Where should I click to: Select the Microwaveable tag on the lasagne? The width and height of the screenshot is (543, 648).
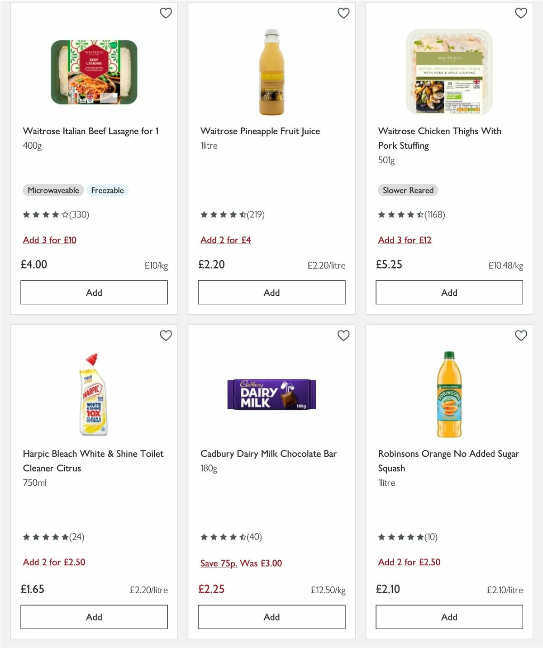coord(52,190)
